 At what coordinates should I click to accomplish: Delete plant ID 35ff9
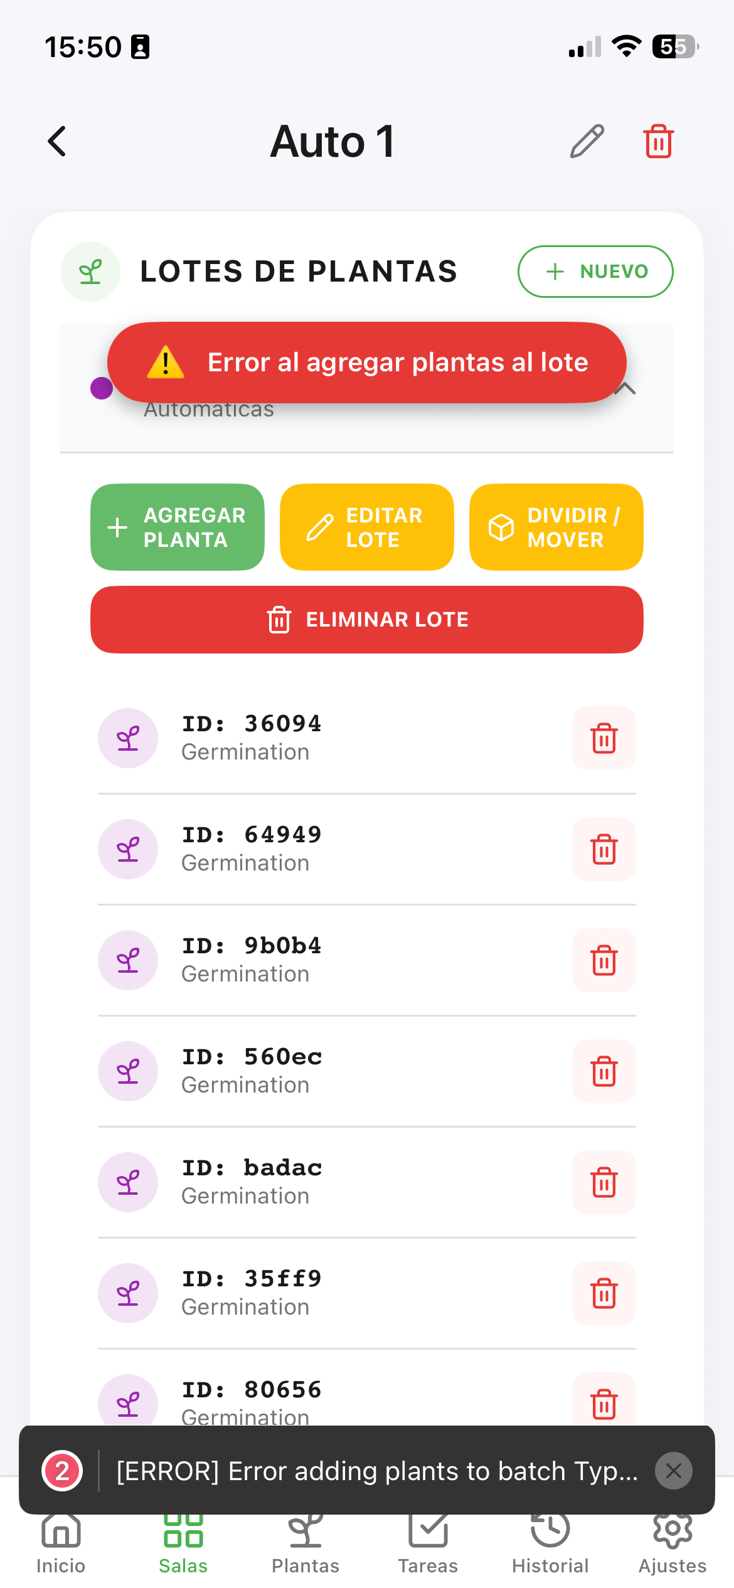tap(604, 1293)
